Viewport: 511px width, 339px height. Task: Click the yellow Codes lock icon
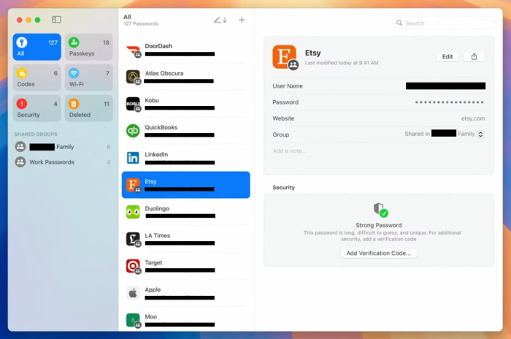22,73
